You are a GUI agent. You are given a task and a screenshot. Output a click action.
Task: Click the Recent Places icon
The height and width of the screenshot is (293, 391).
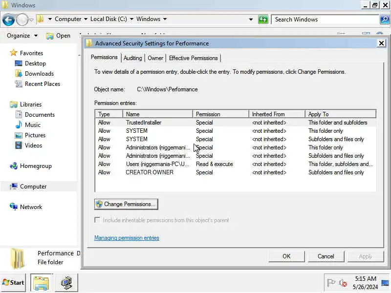click(19, 84)
